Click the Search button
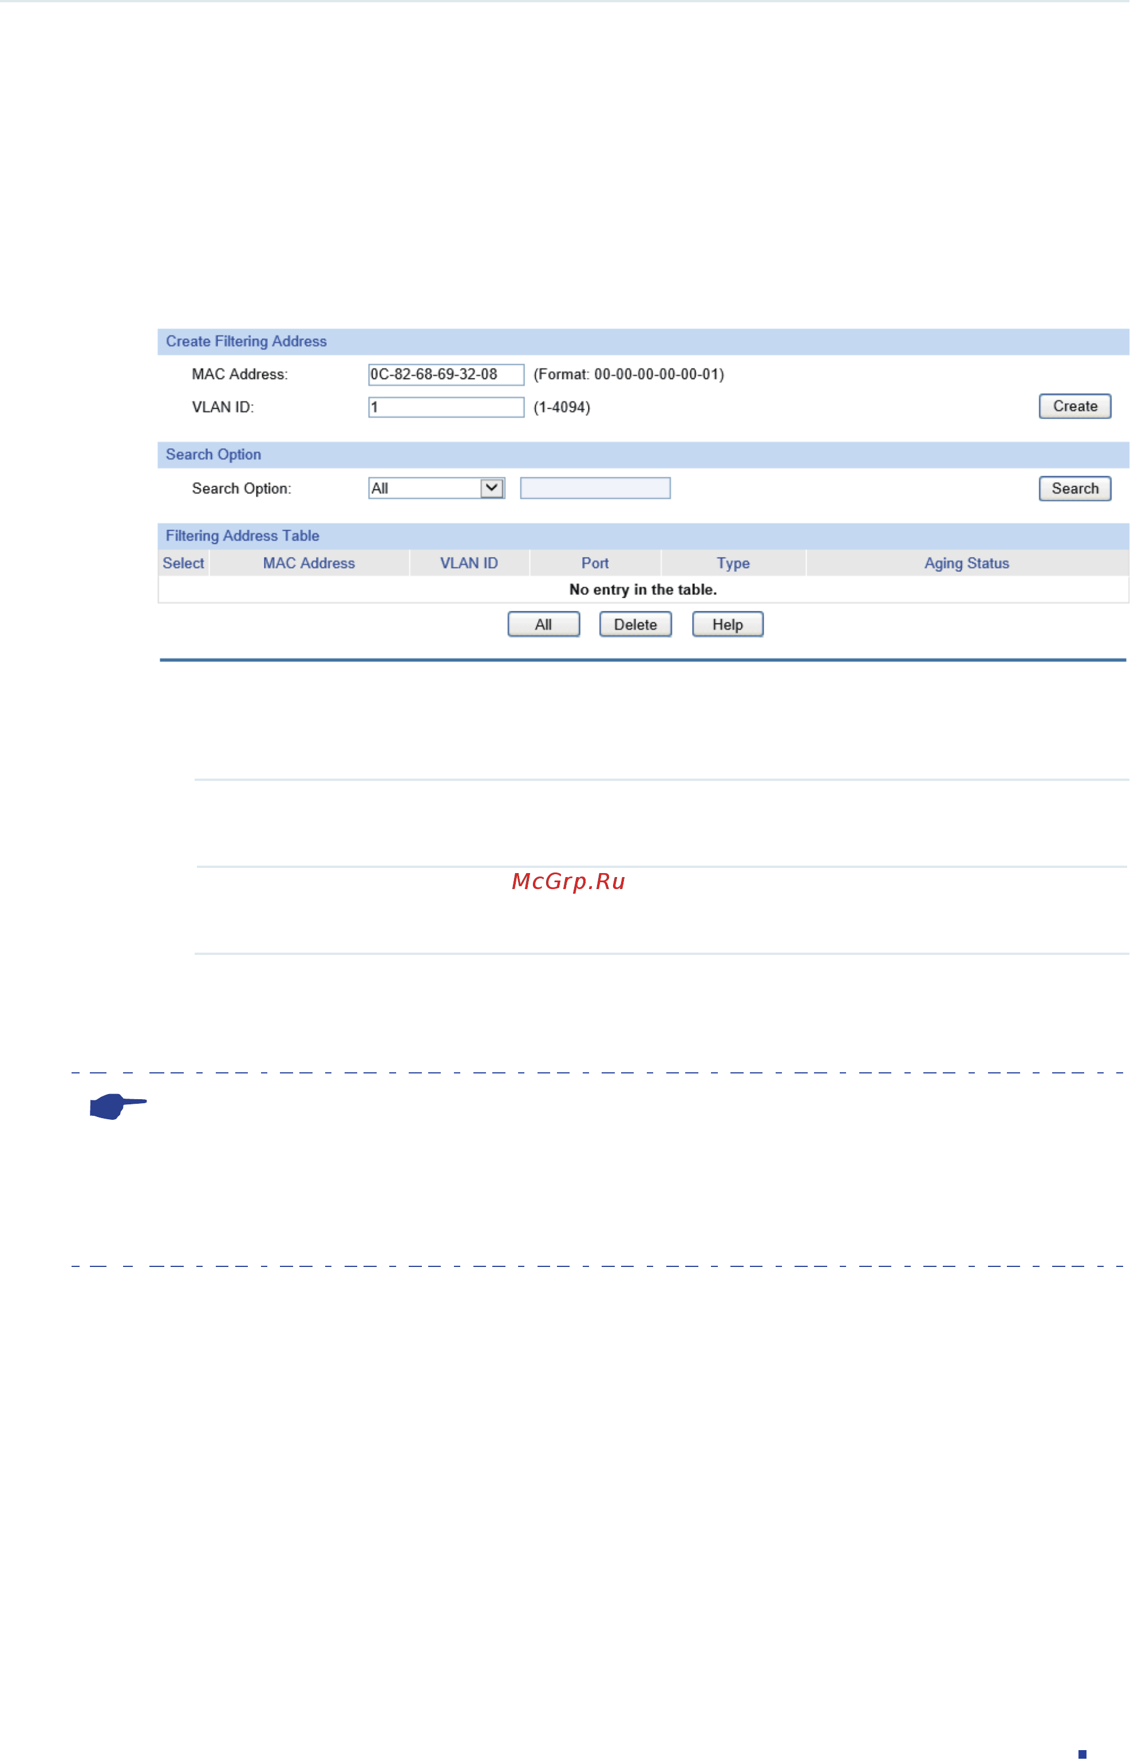The image size is (1130, 1761). 1075,489
